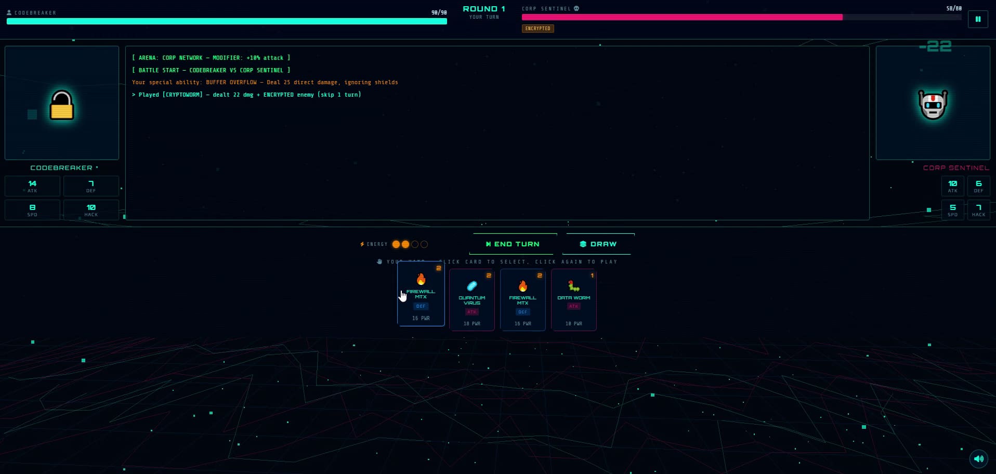Click the energy lightning bolt icon
The width and height of the screenshot is (996, 474).
coord(362,244)
